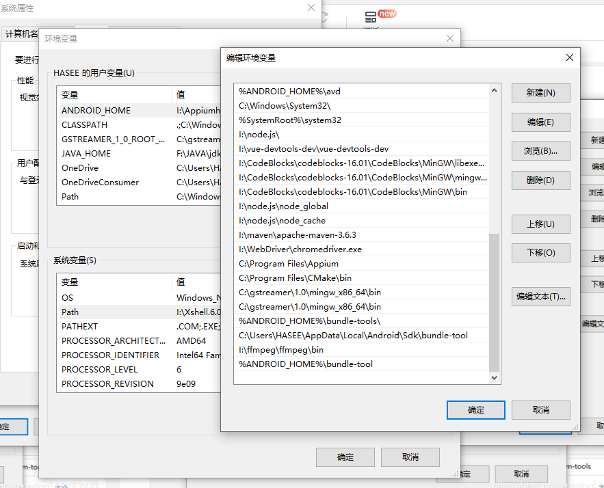
Task: Select %ANDROID_HOME%\avd entry
Action: 361,91
